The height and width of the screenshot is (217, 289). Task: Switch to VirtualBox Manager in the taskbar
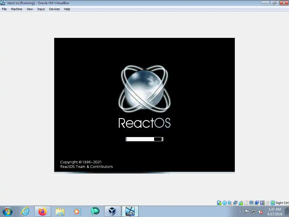112,211
